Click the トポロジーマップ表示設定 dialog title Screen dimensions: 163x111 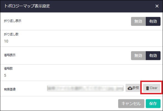[27, 6]
